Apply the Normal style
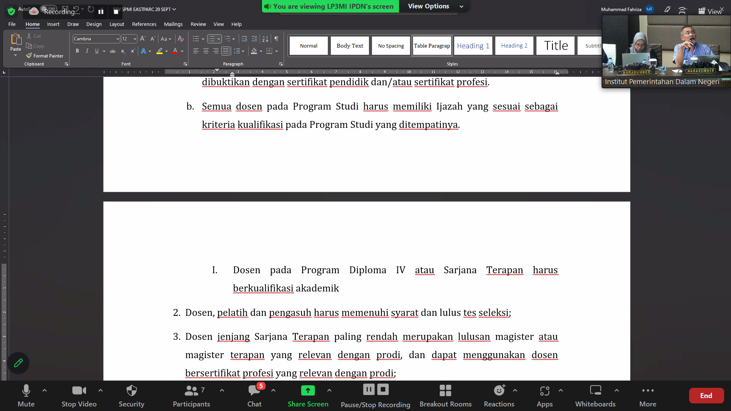731x411 pixels. click(309, 46)
